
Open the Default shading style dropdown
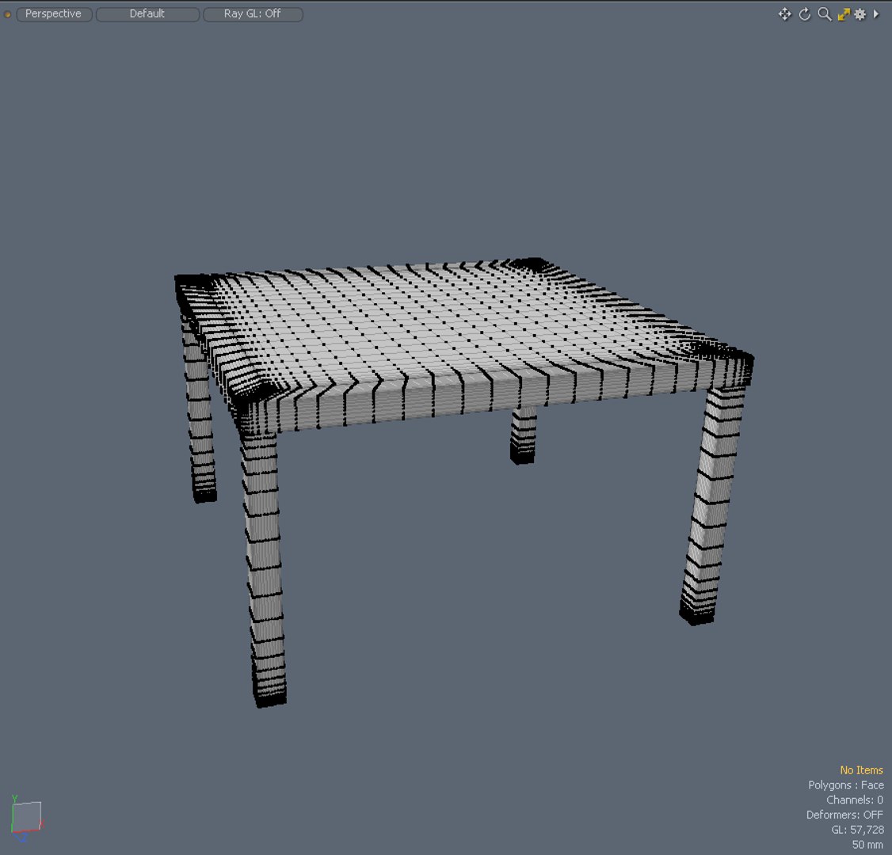(147, 13)
